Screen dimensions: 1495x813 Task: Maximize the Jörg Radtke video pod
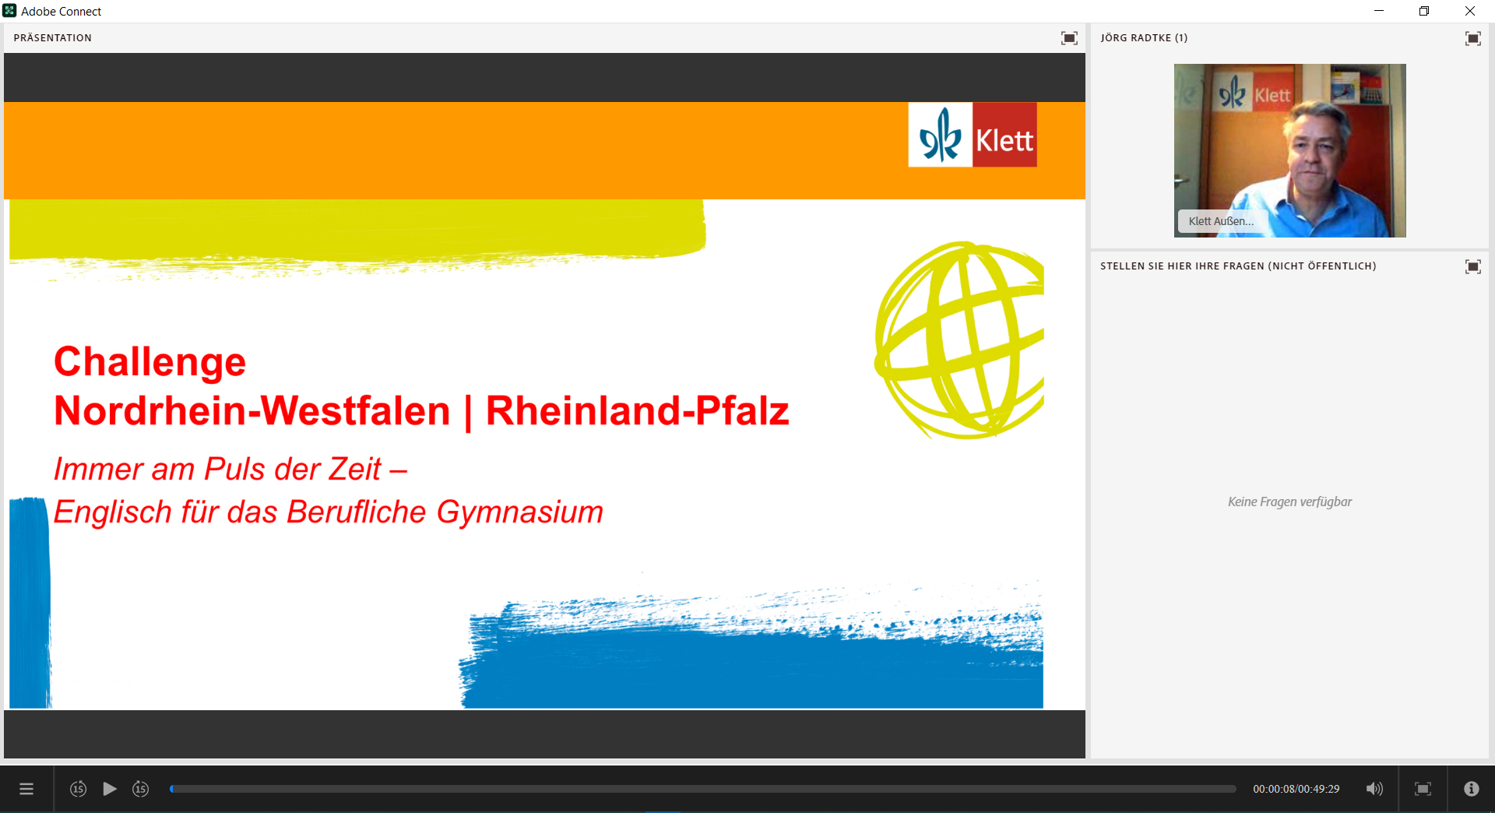(1472, 38)
